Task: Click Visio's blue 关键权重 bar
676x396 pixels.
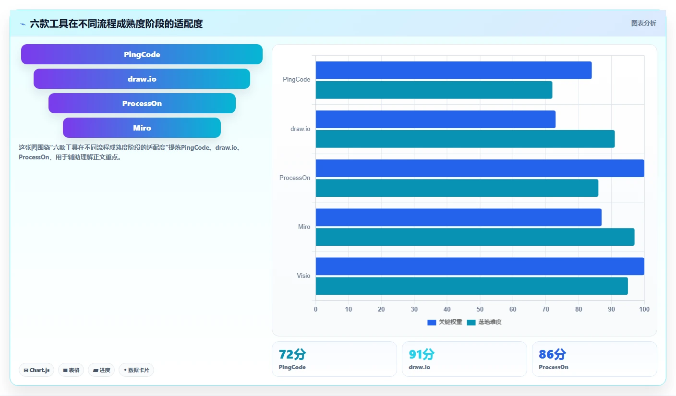Action: pos(480,266)
